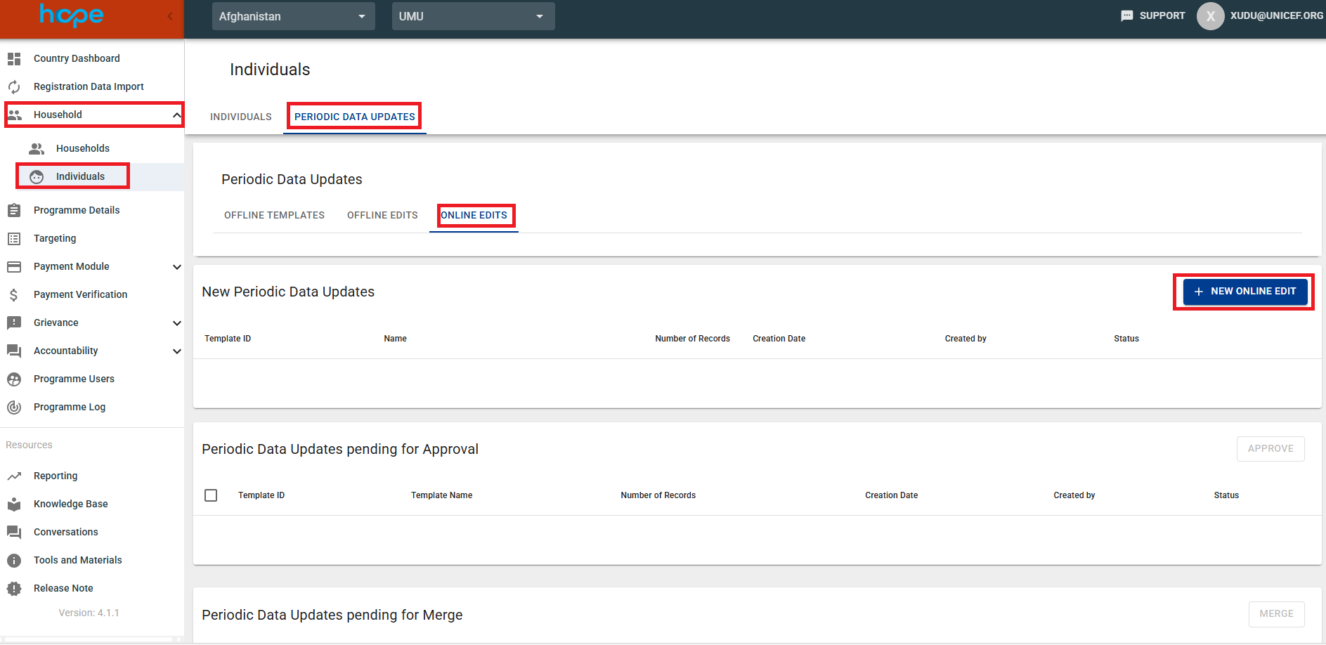Click the Knowledge Base book icon
This screenshot has height=645, width=1326.
tap(14, 504)
